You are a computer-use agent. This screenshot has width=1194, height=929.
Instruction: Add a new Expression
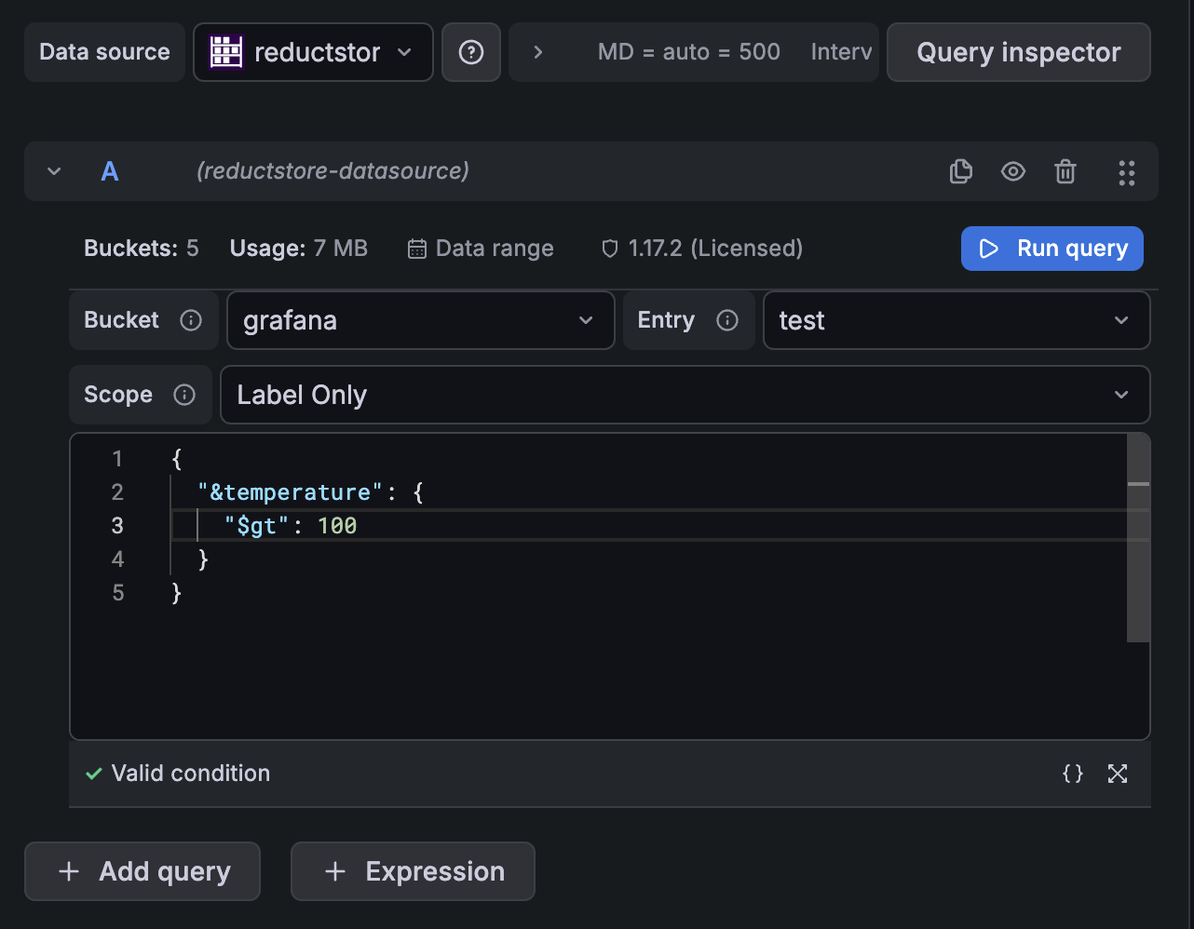tap(412, 871)
